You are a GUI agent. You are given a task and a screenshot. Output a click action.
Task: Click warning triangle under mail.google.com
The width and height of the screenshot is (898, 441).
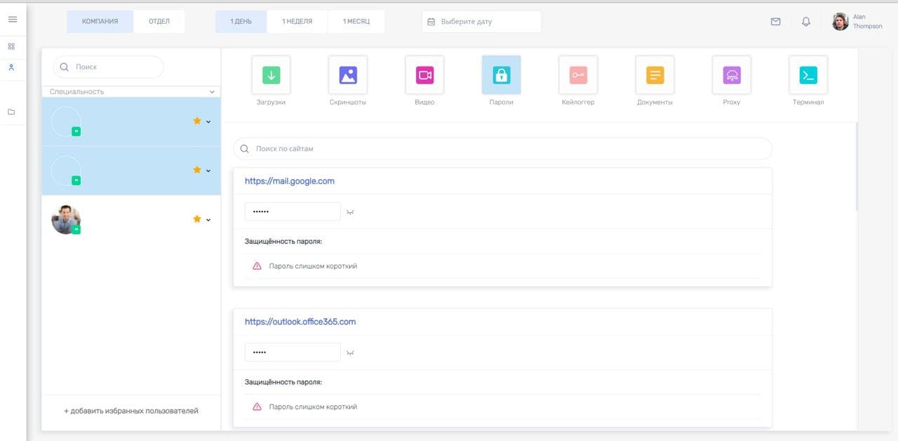[257, 266]
